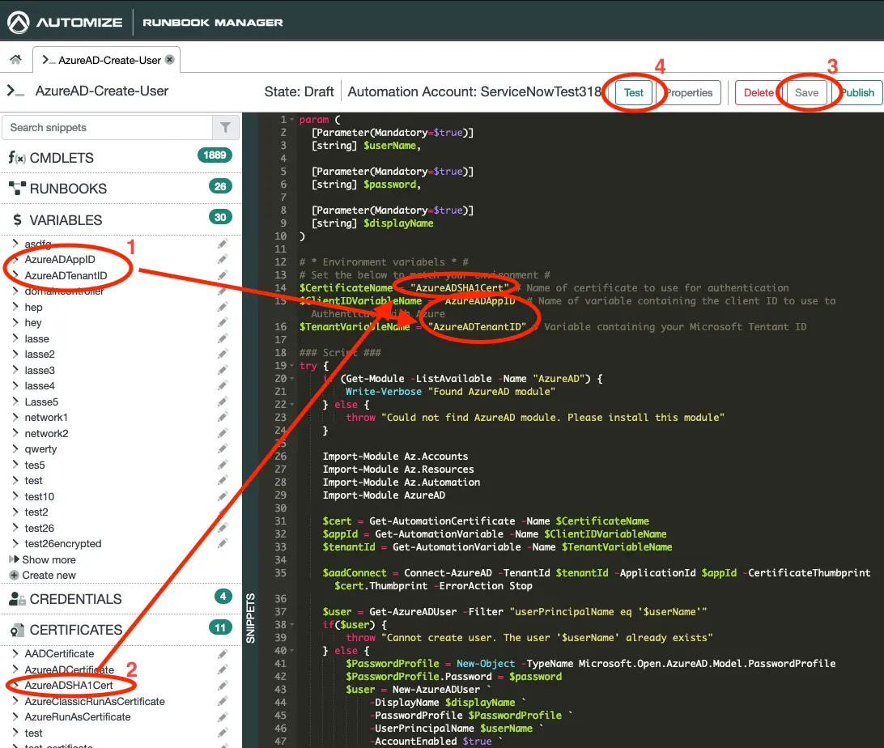This screenshot has width=884, height=748.
Task: Edit the AzureADSHA1Cert via its pencil icon
Action: (x=222, y=684)
